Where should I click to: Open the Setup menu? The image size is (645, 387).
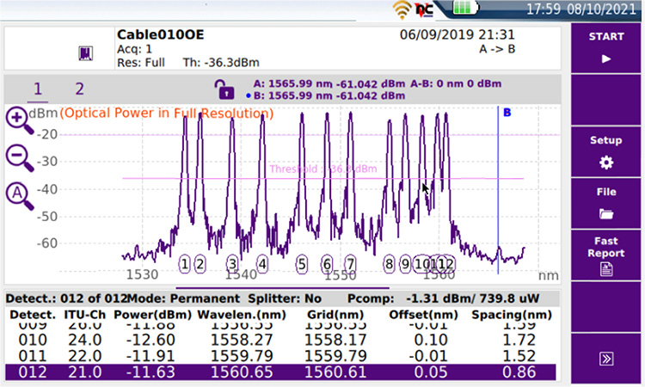605,150
